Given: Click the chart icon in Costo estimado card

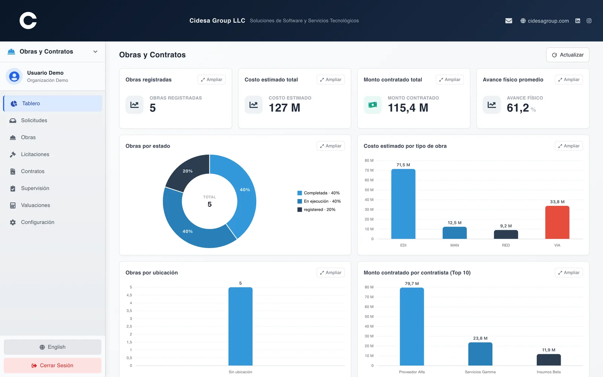Looking at the screenshot, I should [254, 105].
